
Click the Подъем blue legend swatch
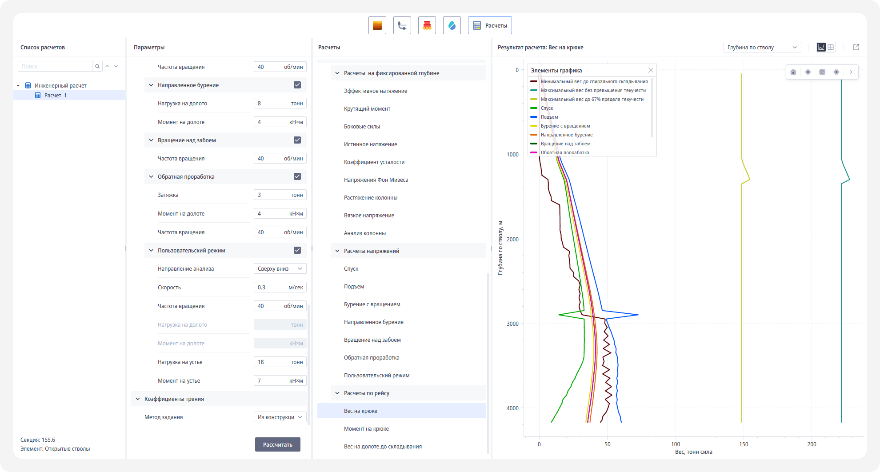coord(534,117)
